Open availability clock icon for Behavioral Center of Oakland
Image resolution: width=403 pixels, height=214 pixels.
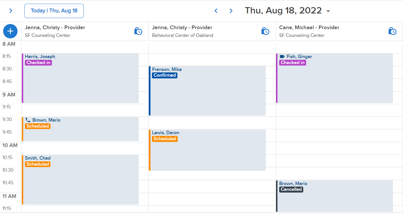[265, 31]
